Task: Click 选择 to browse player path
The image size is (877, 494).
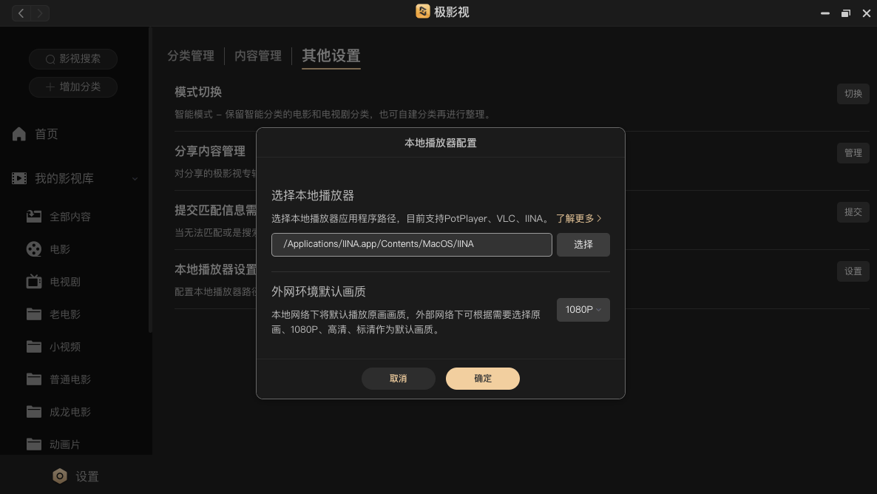Action: pos(583,245)
